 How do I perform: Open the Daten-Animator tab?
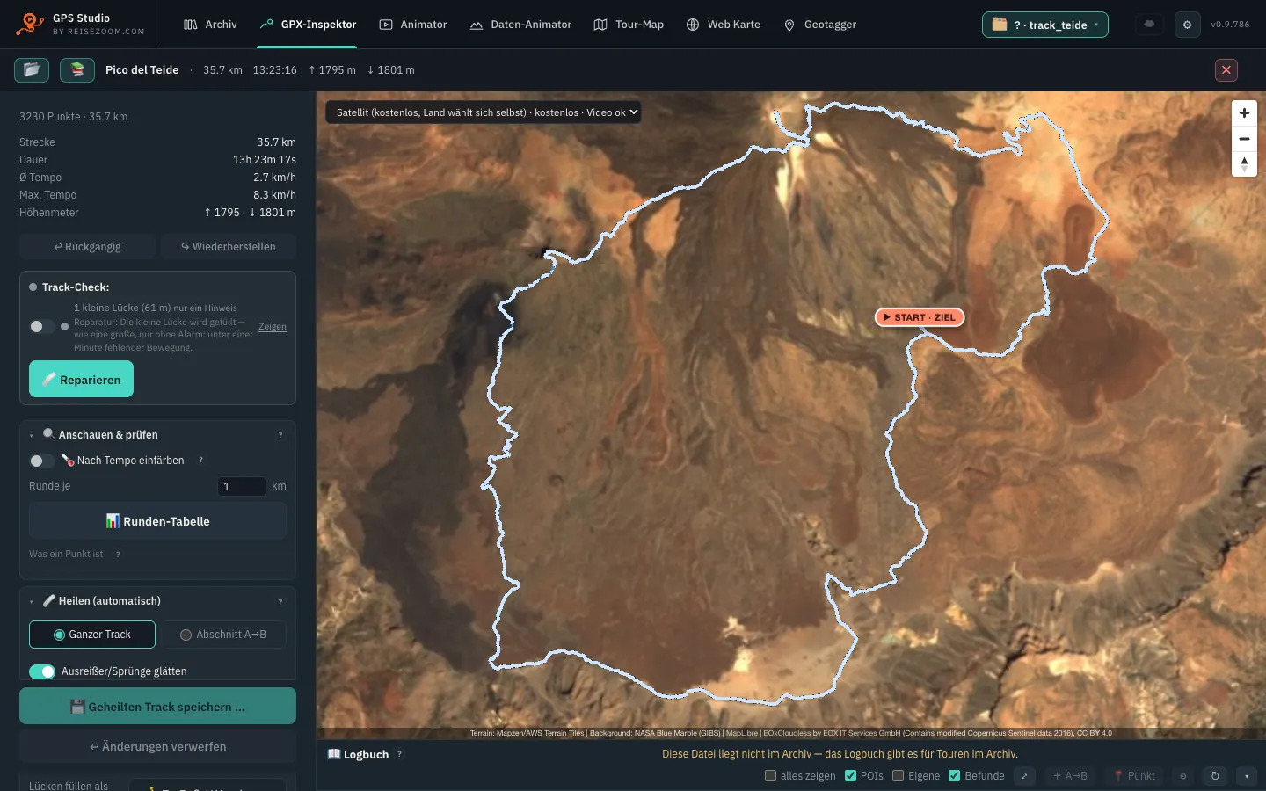[x=520, y=25]
